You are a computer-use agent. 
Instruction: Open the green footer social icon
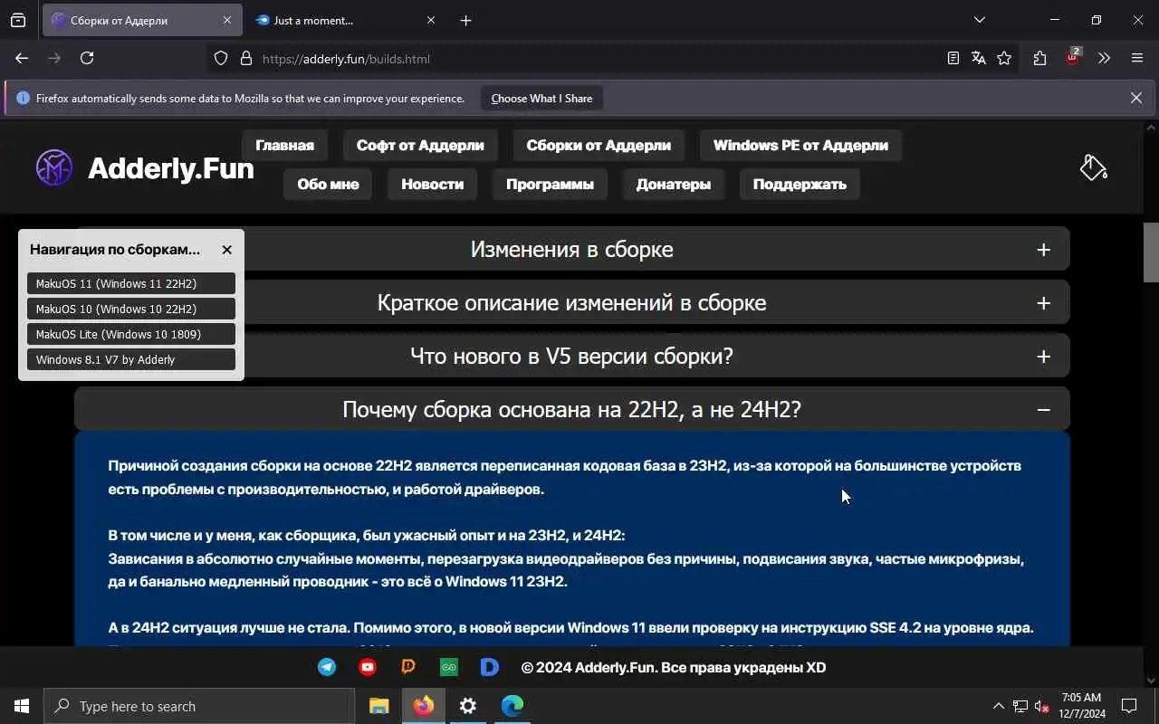[449, 667]
